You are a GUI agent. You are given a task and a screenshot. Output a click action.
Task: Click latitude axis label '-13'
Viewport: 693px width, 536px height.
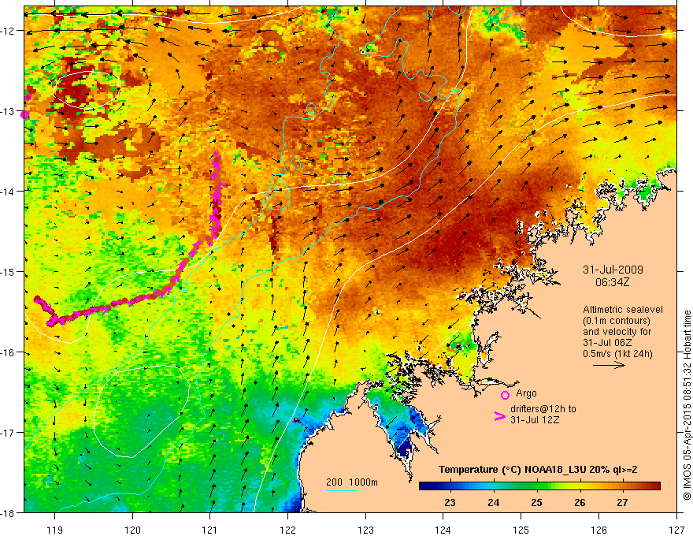(9, 111)
